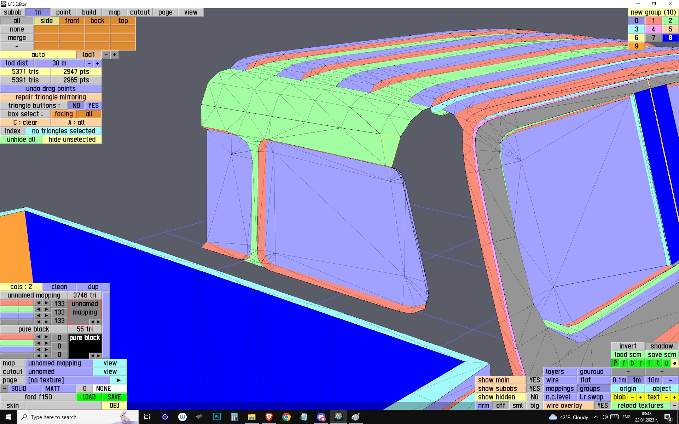
Task: Toggle show hidden NO option
Action: [534, 397]
